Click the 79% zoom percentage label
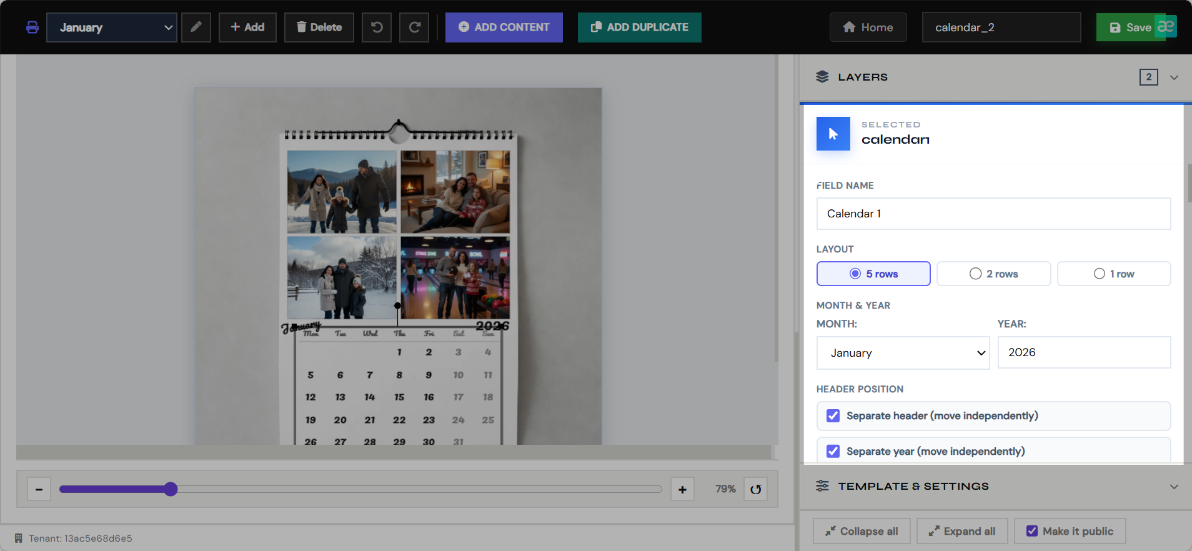This screenshot has width=1192, height=551. tap(725, 489)
